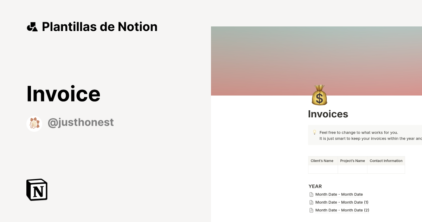Select the Project's Name column header
This screenshot has width=422, height=222.
pos(352,161)
